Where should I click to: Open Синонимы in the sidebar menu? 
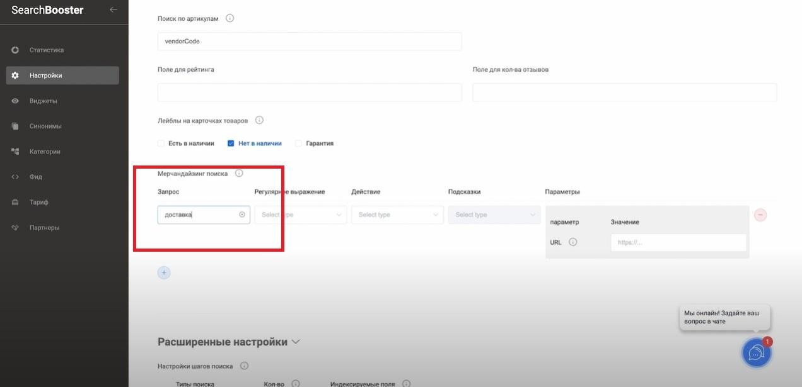(x=45, y=126)
